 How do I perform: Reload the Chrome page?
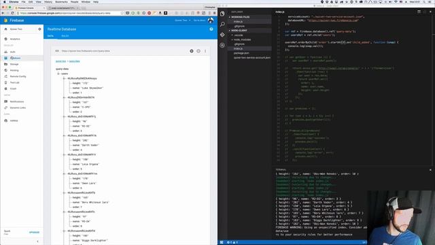[12, 13]
